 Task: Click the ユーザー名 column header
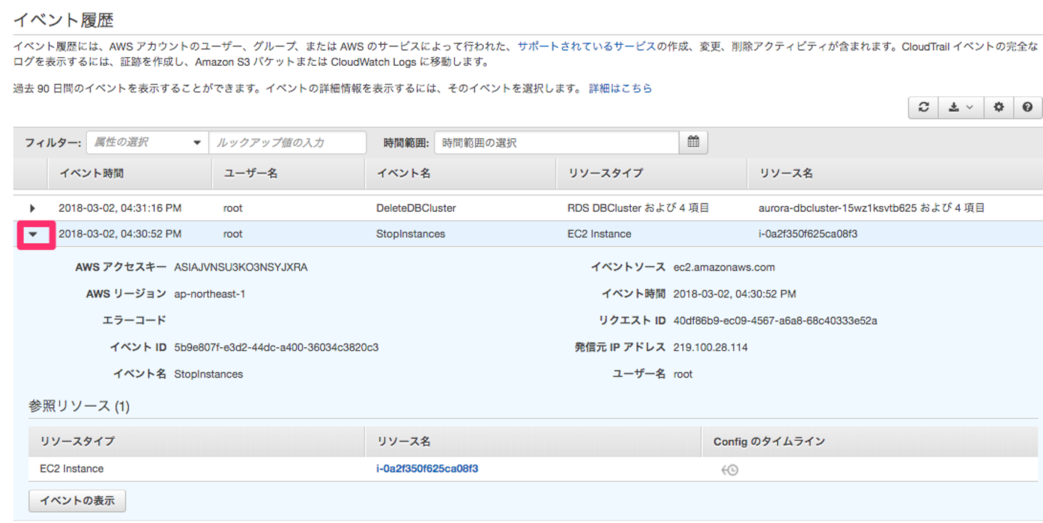pyautogui.click(x=251, y=174)
